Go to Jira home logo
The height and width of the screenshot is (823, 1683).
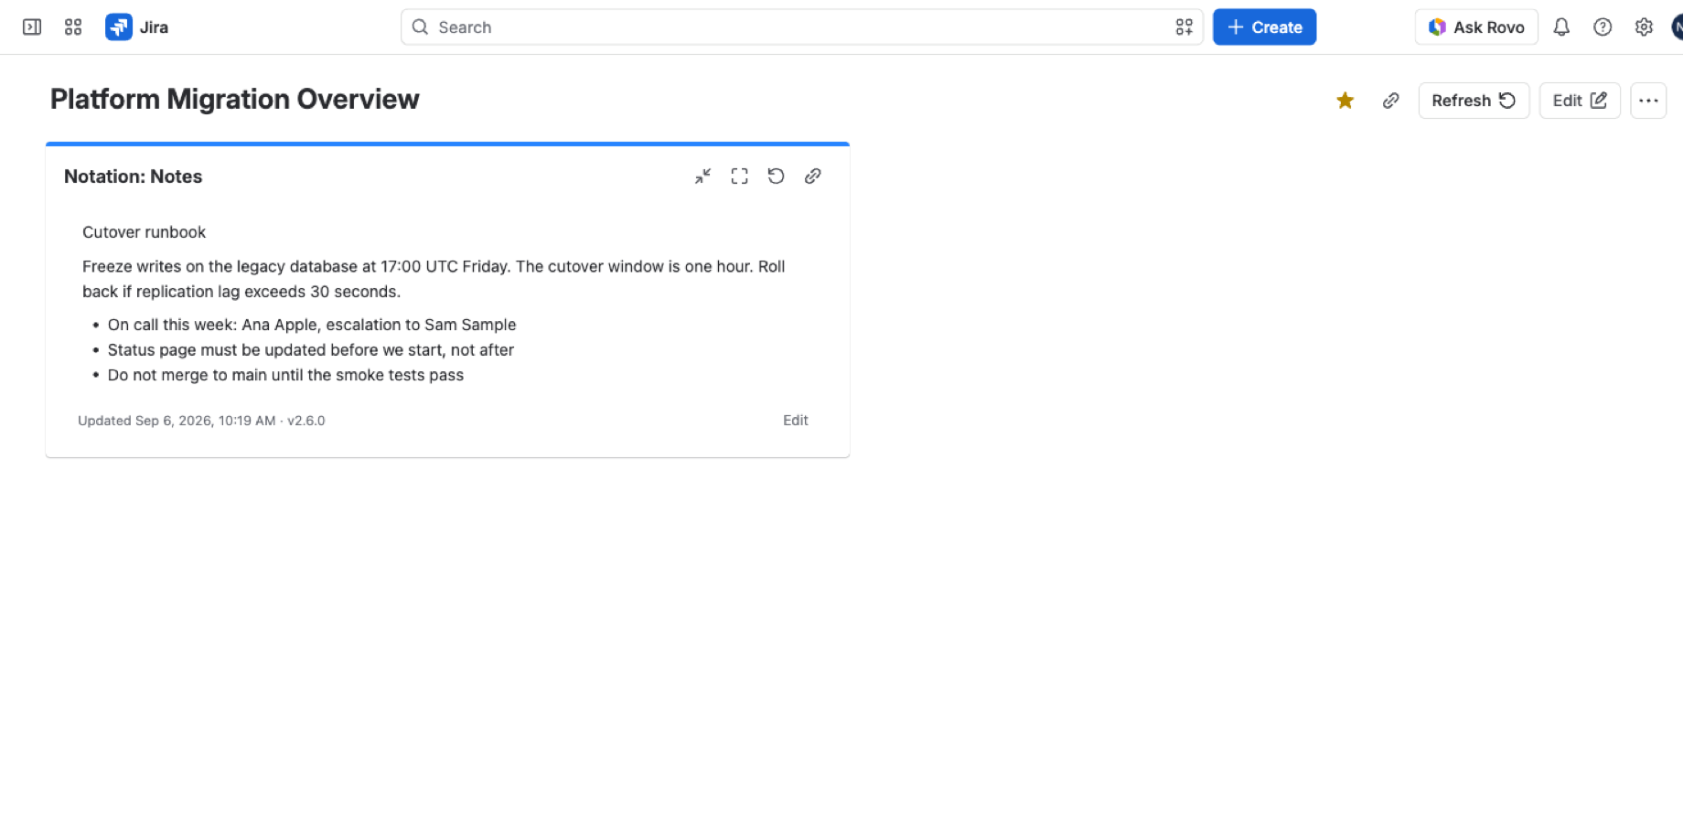click(x=137, y=27)
